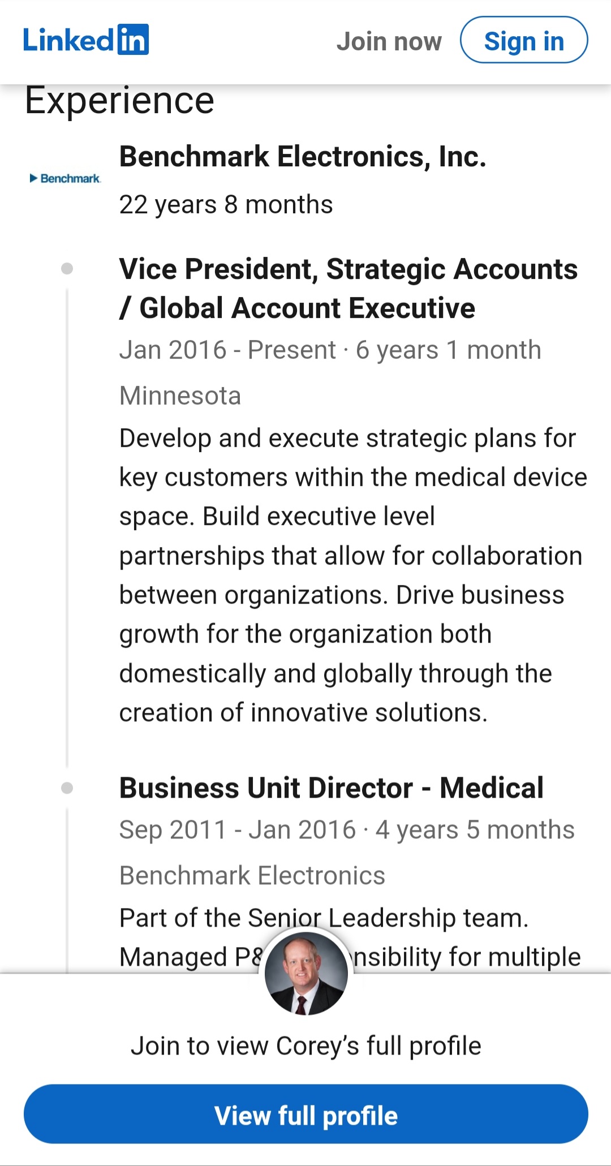This screenshot has height=1166, width=611.
Task: Click Part of the Senior Leadership team text
Action: coord(324,918)
